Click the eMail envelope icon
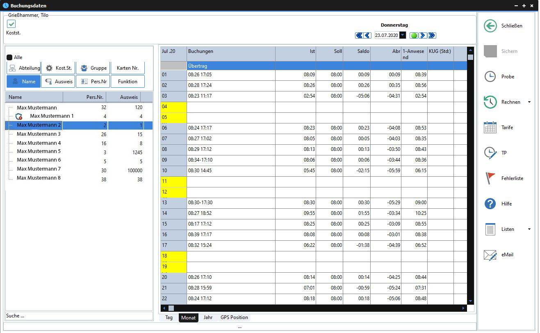540x333 pixels. [x=490, y=255]
